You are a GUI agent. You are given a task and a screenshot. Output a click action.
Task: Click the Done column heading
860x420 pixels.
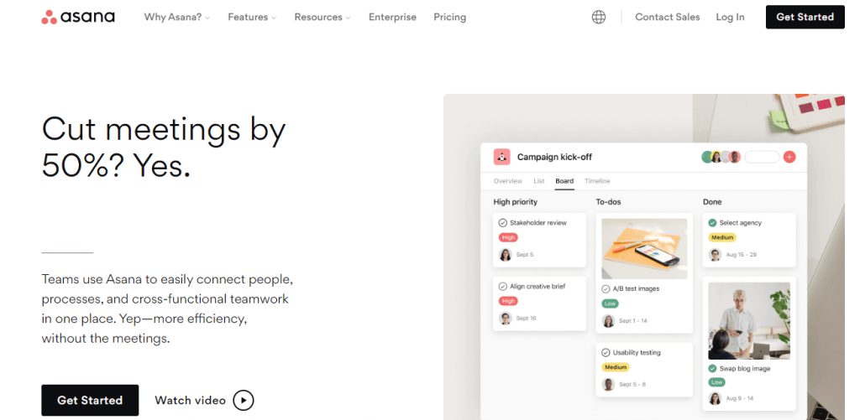coord(712,202)
